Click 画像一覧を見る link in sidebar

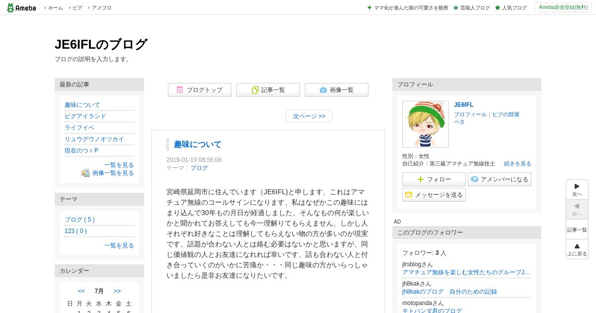point(113,173)
